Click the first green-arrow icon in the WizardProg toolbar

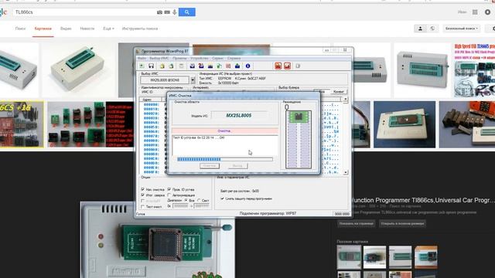[142, 66]
